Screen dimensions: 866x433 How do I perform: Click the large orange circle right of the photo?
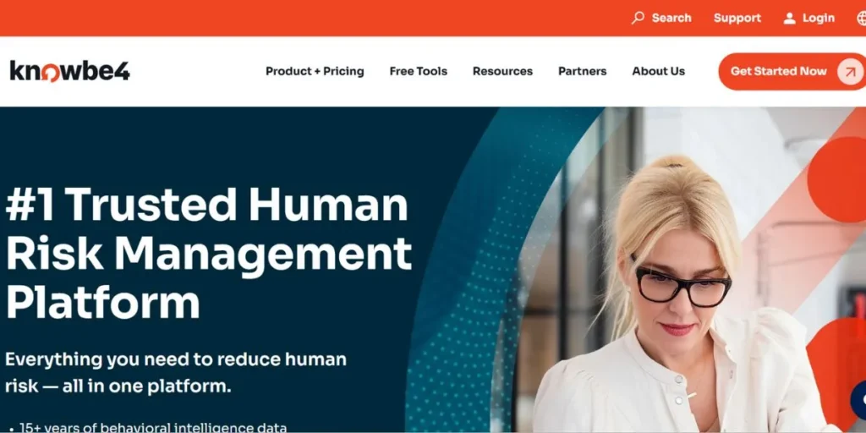point(838,179)
